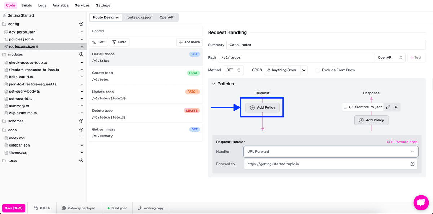Open the Analytics menu item
Screen dimensions: 433x214
(60, 5)
